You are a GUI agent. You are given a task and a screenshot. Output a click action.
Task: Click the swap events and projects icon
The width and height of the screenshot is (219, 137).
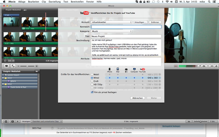[13, 66]
